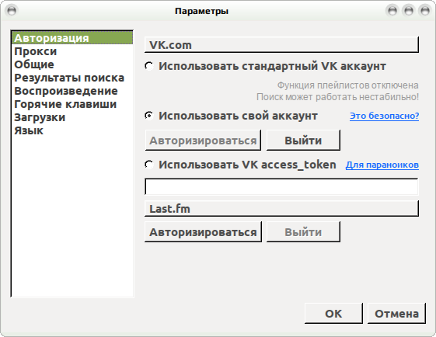Viewport: 436px width, 337px height.
Task: Confirm settings with the OK button
Action: pyautogui.click(x=333, y=314)
